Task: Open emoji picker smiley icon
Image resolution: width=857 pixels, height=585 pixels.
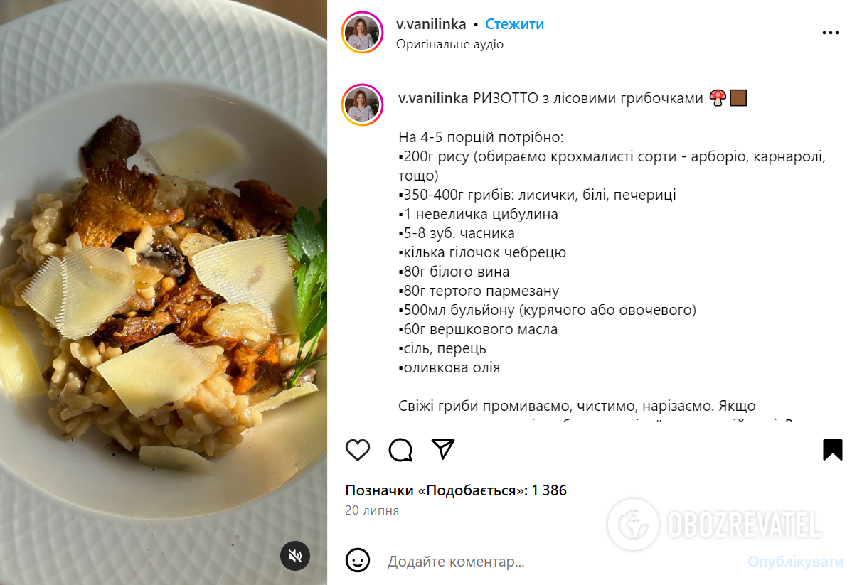Action: click(358, 560)
